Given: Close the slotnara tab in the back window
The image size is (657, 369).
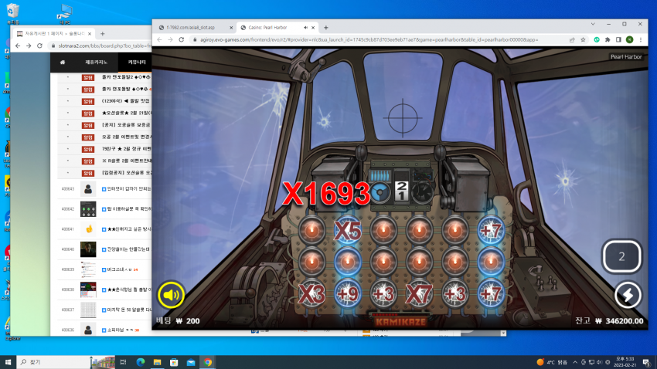Looking at the screenshot, I should click(90, 33).
